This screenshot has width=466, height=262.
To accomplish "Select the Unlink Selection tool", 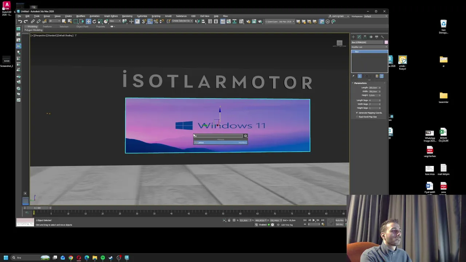I will pos(39,21).
